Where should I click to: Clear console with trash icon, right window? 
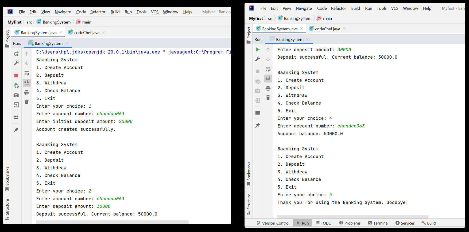(x=268, y=98)
